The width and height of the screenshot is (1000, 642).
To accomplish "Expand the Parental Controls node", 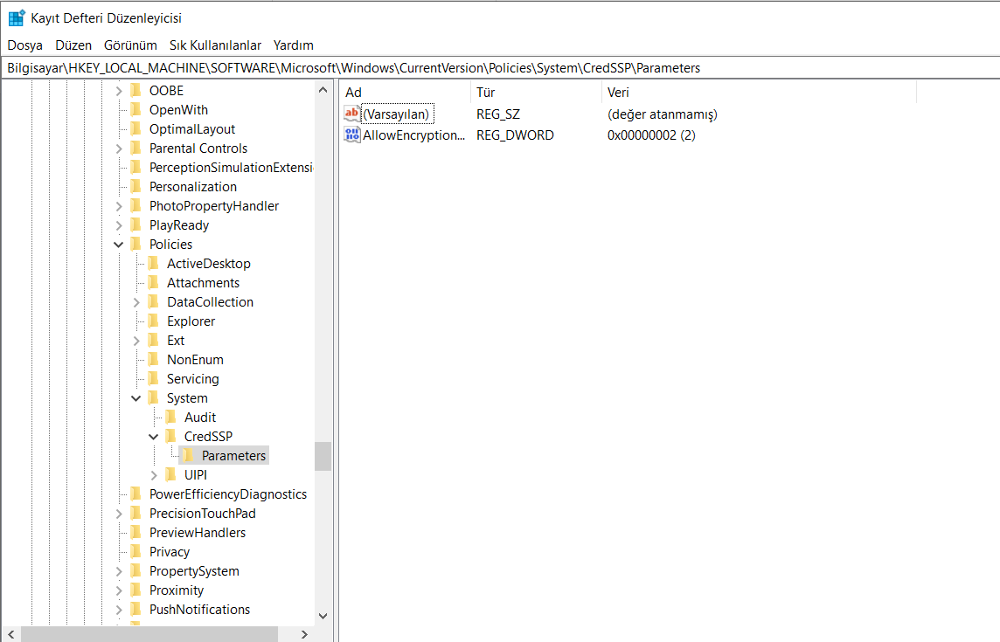I will pos(119,148).
